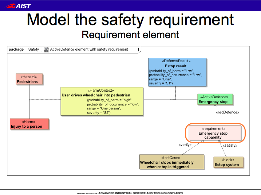Image resolution: width=261 pixels, height=195 pixels.
Task: Click the «satisfy» relationship label
Action: click(x=230, y=145)
